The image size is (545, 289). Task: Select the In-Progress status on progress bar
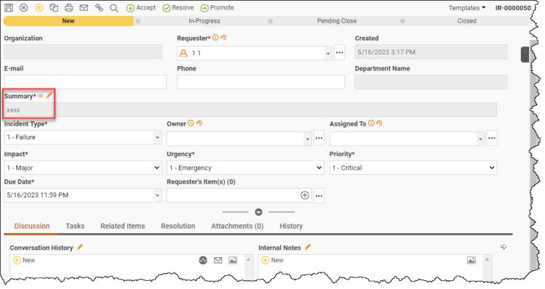tap(204, 21)
